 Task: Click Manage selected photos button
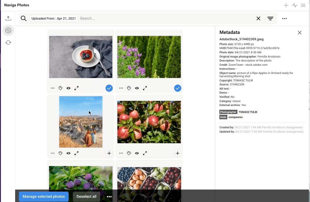click(x=44, y=197)
